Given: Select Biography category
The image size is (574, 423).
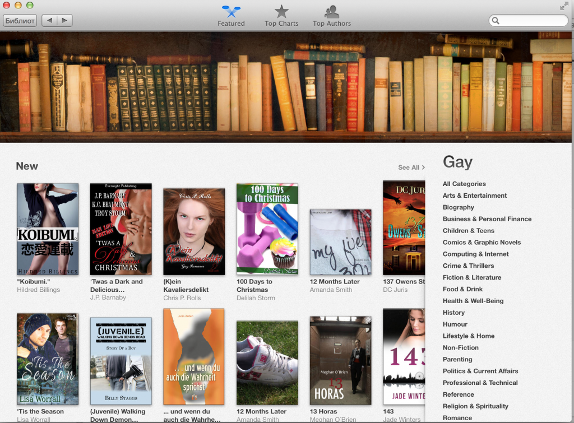Looking at the screenshot, I should pos(459,207).
